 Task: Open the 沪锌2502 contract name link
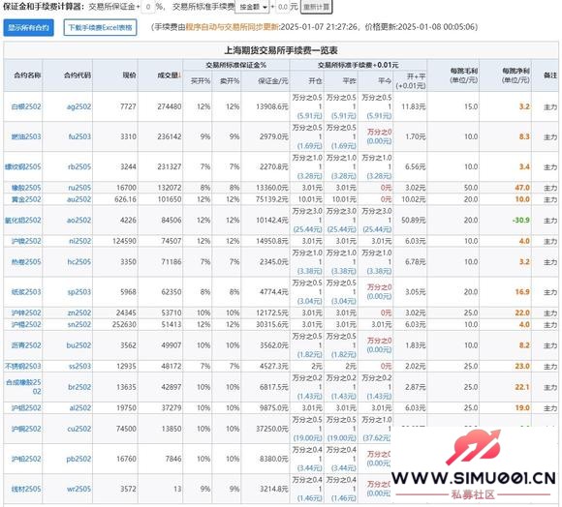(26, 313)
